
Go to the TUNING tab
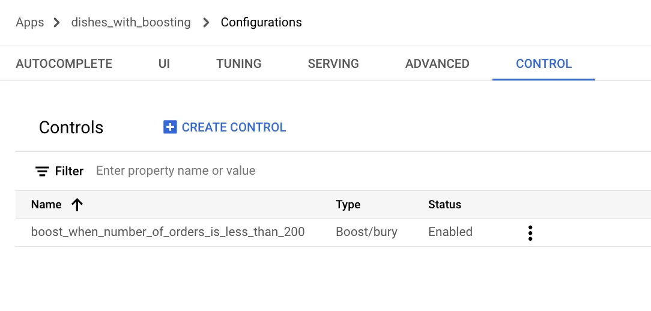(x=238, y=64)
